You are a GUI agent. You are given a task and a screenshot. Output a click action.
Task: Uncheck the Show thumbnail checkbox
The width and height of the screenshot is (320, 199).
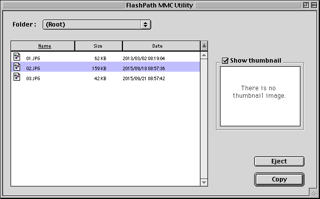(225, 61)
